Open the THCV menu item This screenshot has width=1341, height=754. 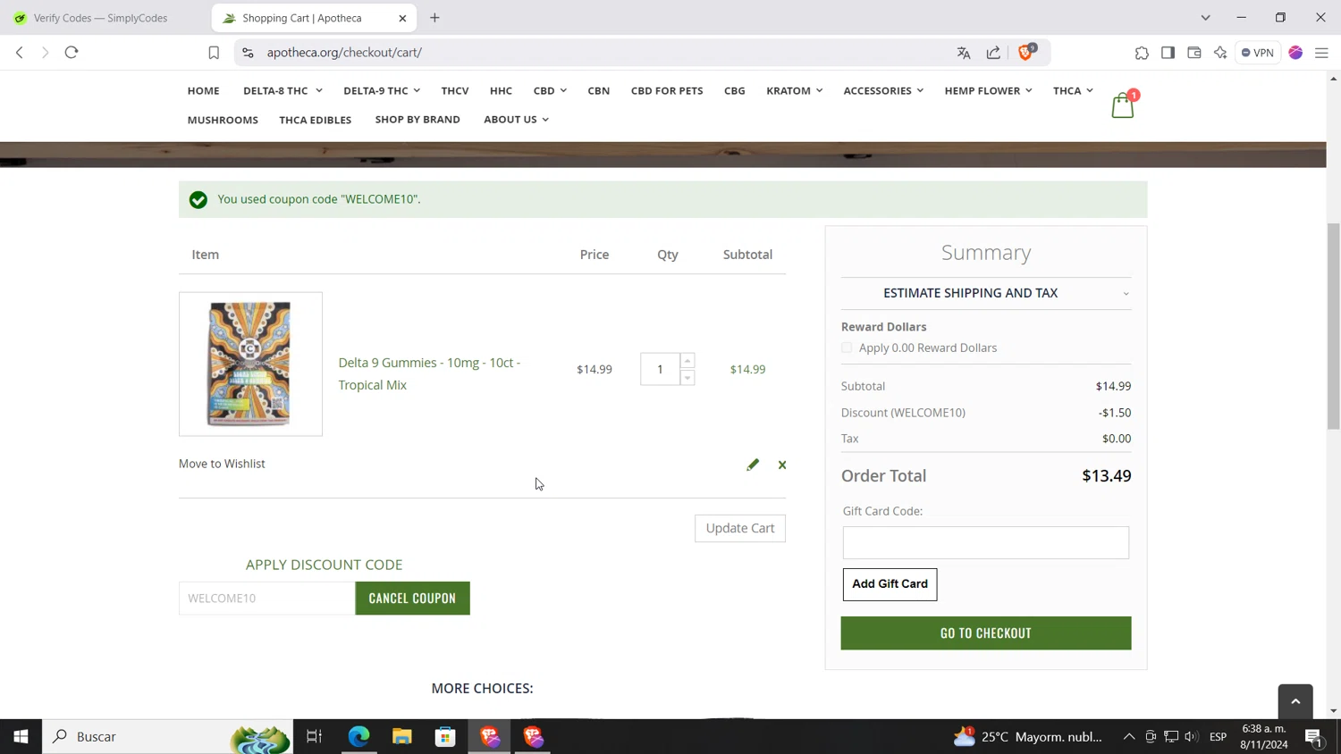point(455,90)
